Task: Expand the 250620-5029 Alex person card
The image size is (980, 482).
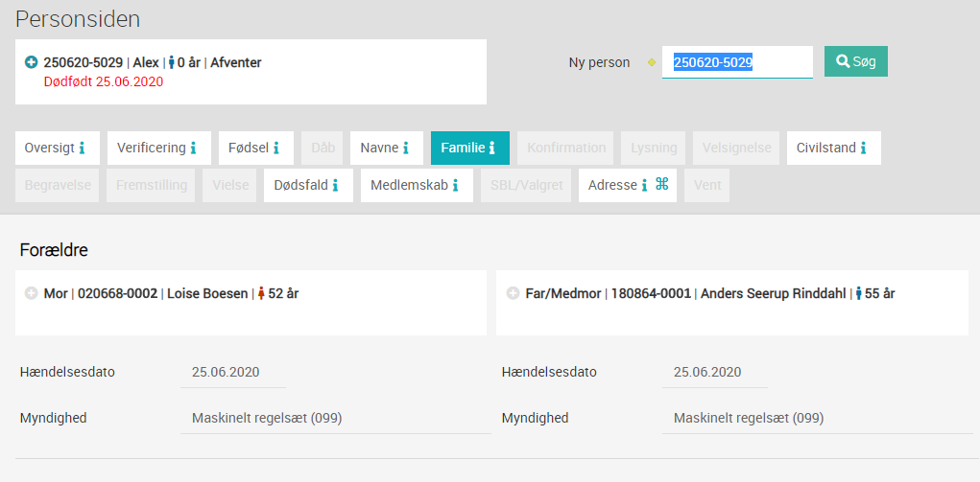Action: pos(32,62)
